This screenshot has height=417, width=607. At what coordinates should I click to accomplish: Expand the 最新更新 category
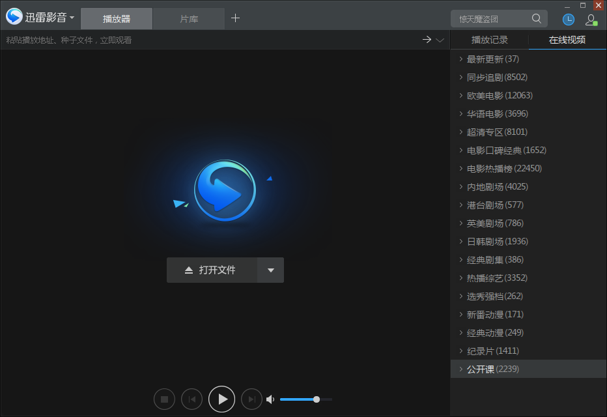coord(492,59)
